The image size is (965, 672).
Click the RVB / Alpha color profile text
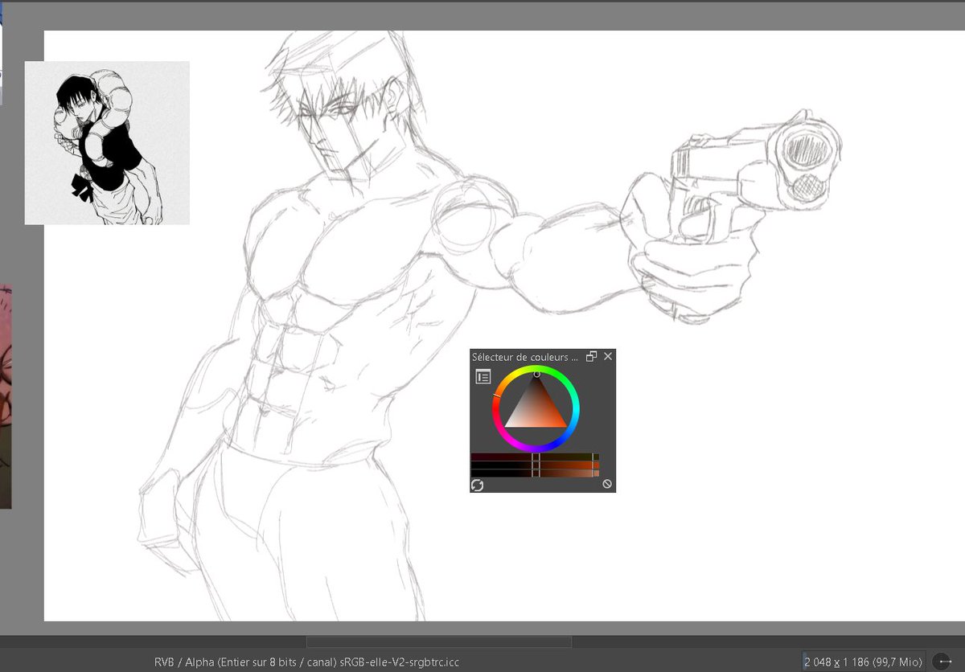[x=306, y=662]
